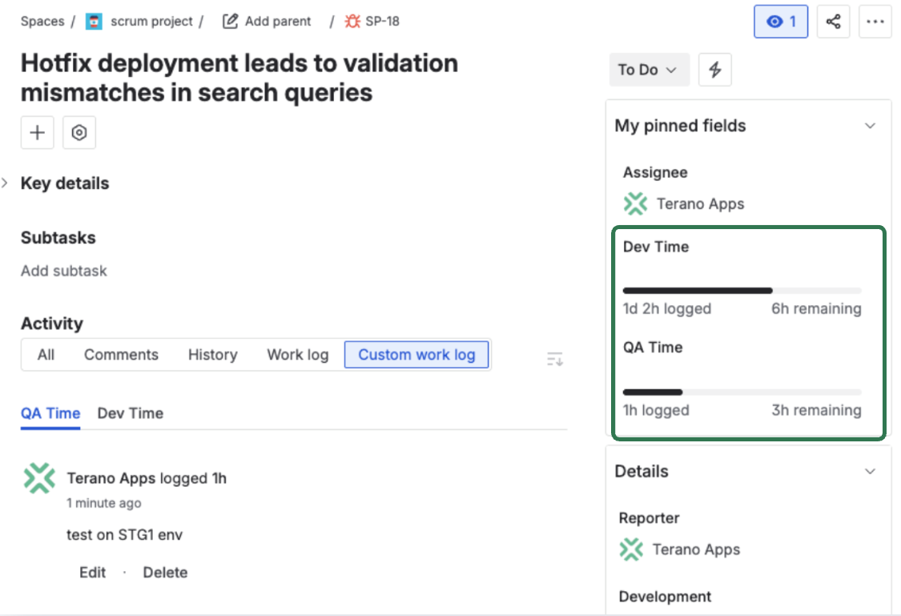Toggle watching via the eye icon
This screenshot has width=901, height=616.
780,21
